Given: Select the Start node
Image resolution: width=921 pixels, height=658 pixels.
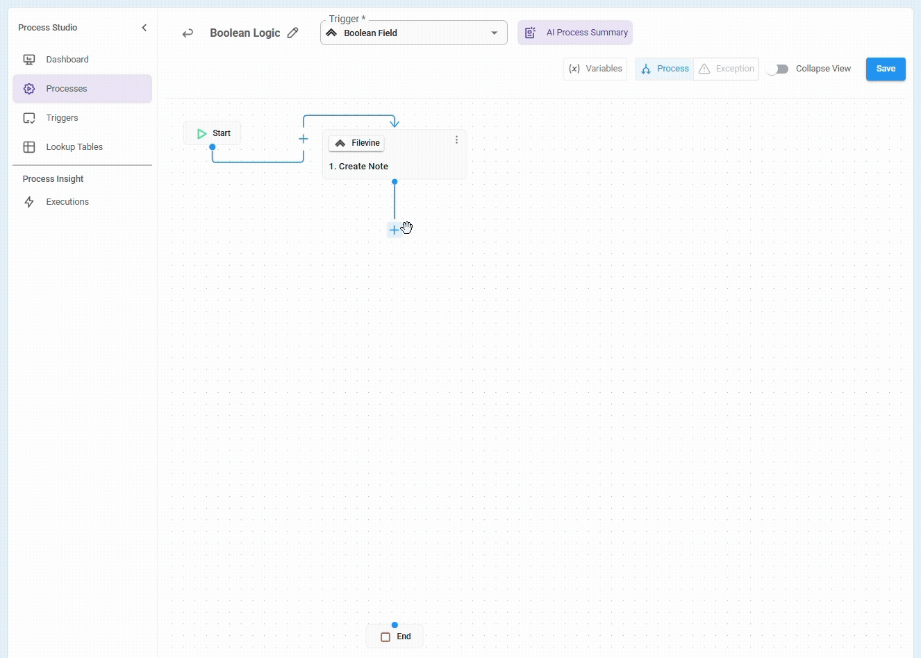Looking at the screenshot, I should [x=213, y=133].
